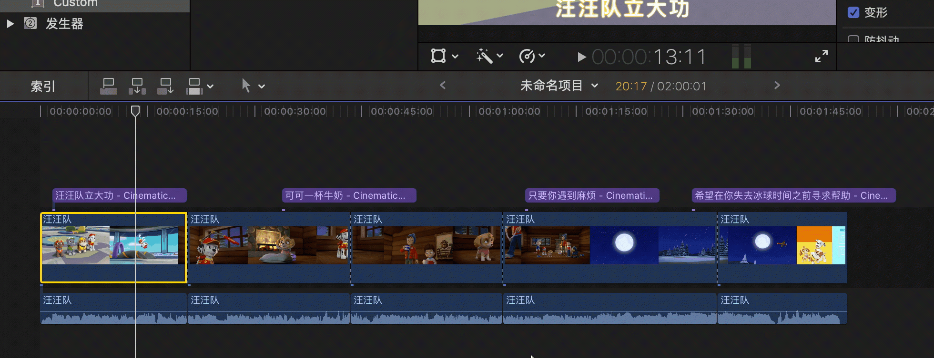Viewport: 934px width, 358px height.
Task: Click the magic wand enhancements icon
Action: coord(484,56)
